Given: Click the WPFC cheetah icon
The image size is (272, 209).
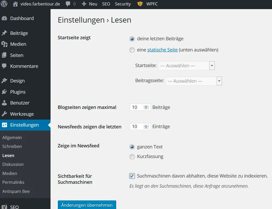Looking at the screenshot, I should pos(140,4).
